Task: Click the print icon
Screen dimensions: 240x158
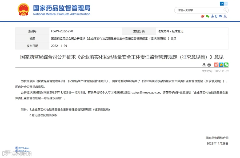Action: coord(209,65)
